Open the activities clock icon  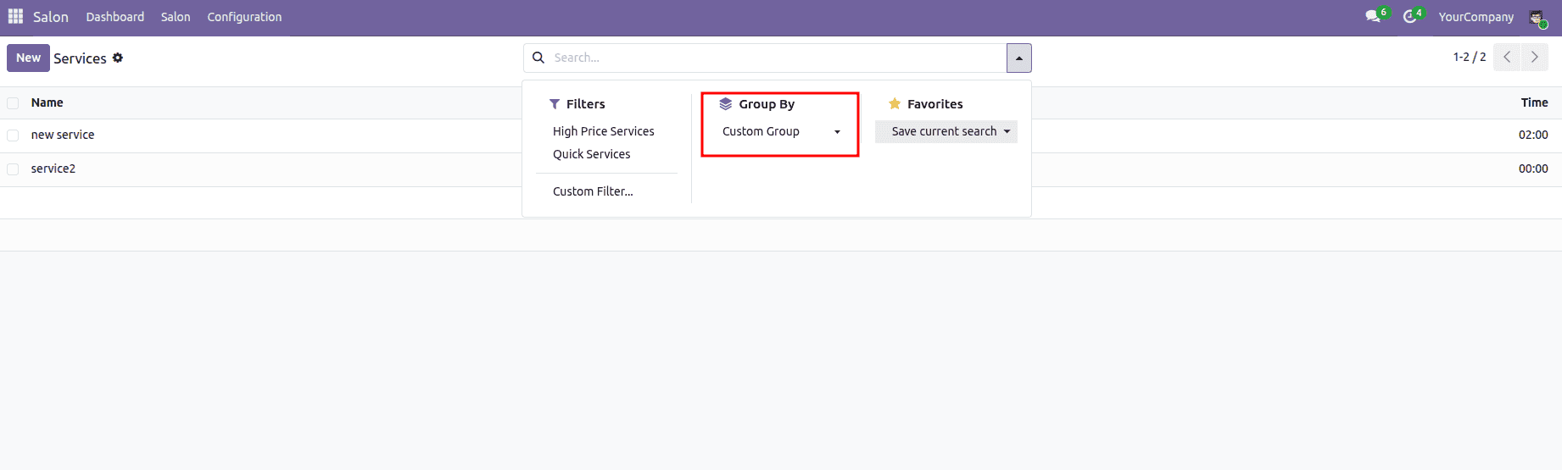(1410, 17)
